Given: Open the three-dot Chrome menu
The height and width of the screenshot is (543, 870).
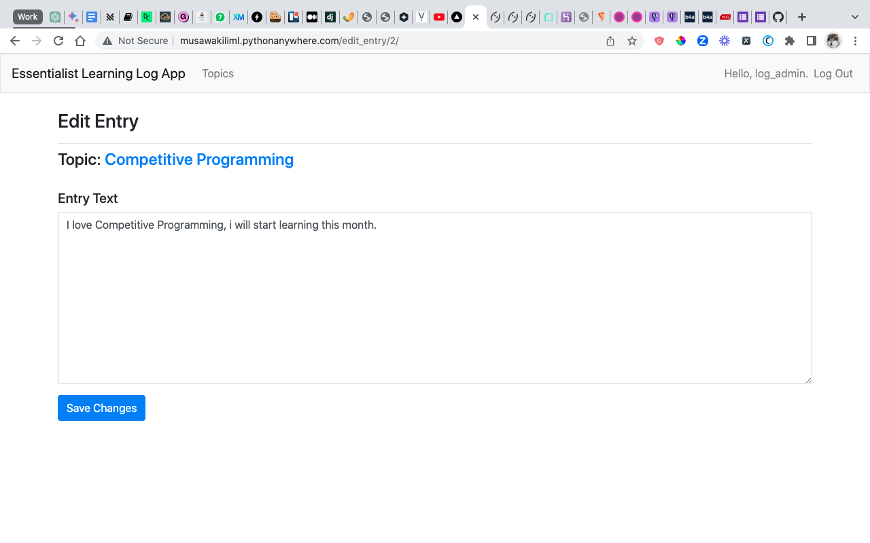Looking at the screenshot, I should click(855, 41).
